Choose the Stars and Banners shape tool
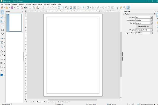 2,71
